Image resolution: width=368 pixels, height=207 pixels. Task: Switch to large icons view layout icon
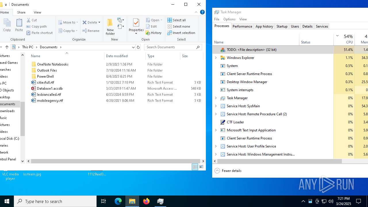pos(201,167)
